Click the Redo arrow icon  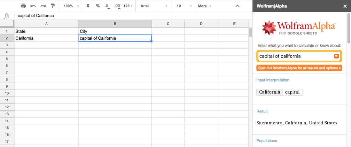(x=43, y=6)
